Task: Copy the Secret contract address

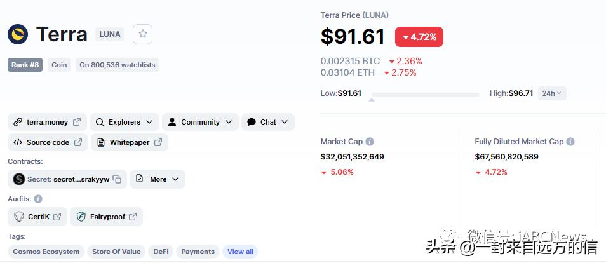Action: click(x=117, y=179)
